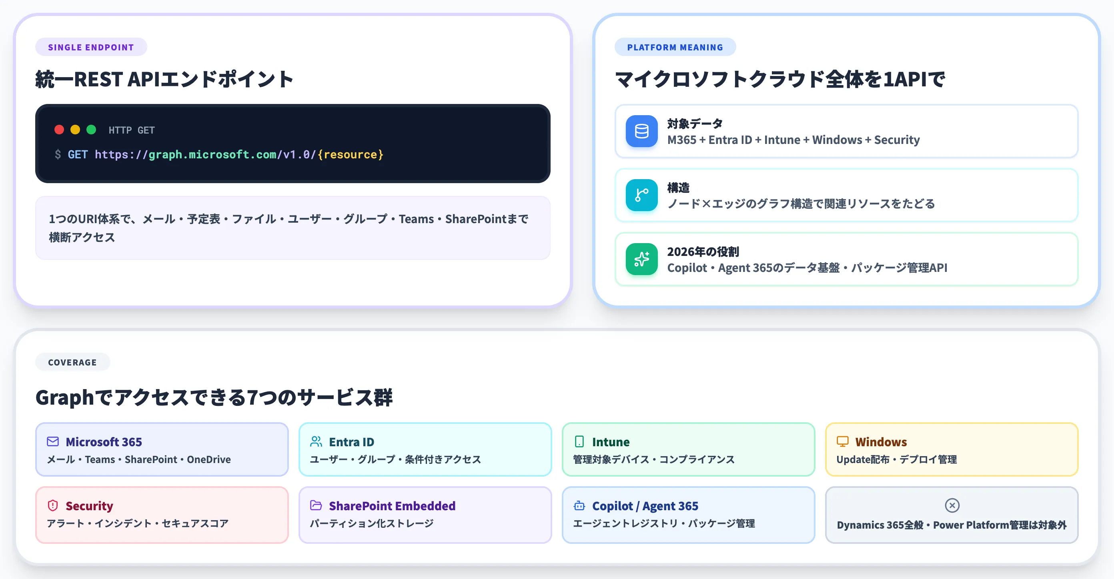Click heading Graphでアクセスできる7つのサービス群

tap(214, 397)
